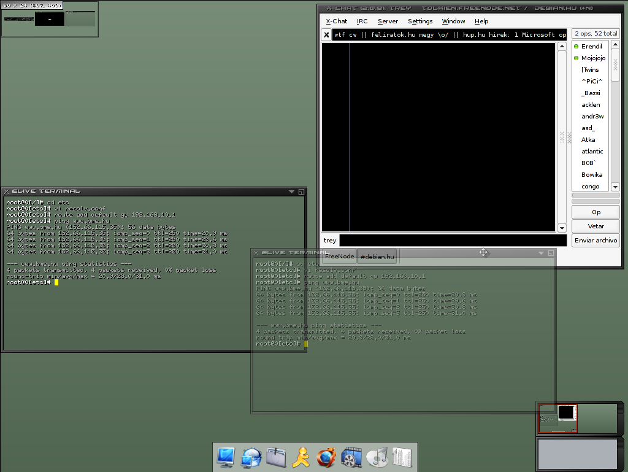This screenshot has width=628, height=472.
Task: Click the chat area scroll-up arrow
Action: [562, 47]
